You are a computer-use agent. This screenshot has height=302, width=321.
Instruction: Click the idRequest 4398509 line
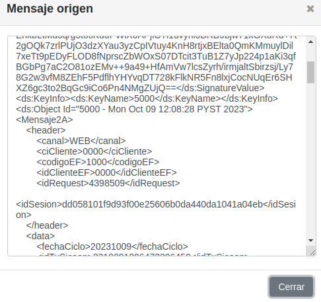click(108, 183)
